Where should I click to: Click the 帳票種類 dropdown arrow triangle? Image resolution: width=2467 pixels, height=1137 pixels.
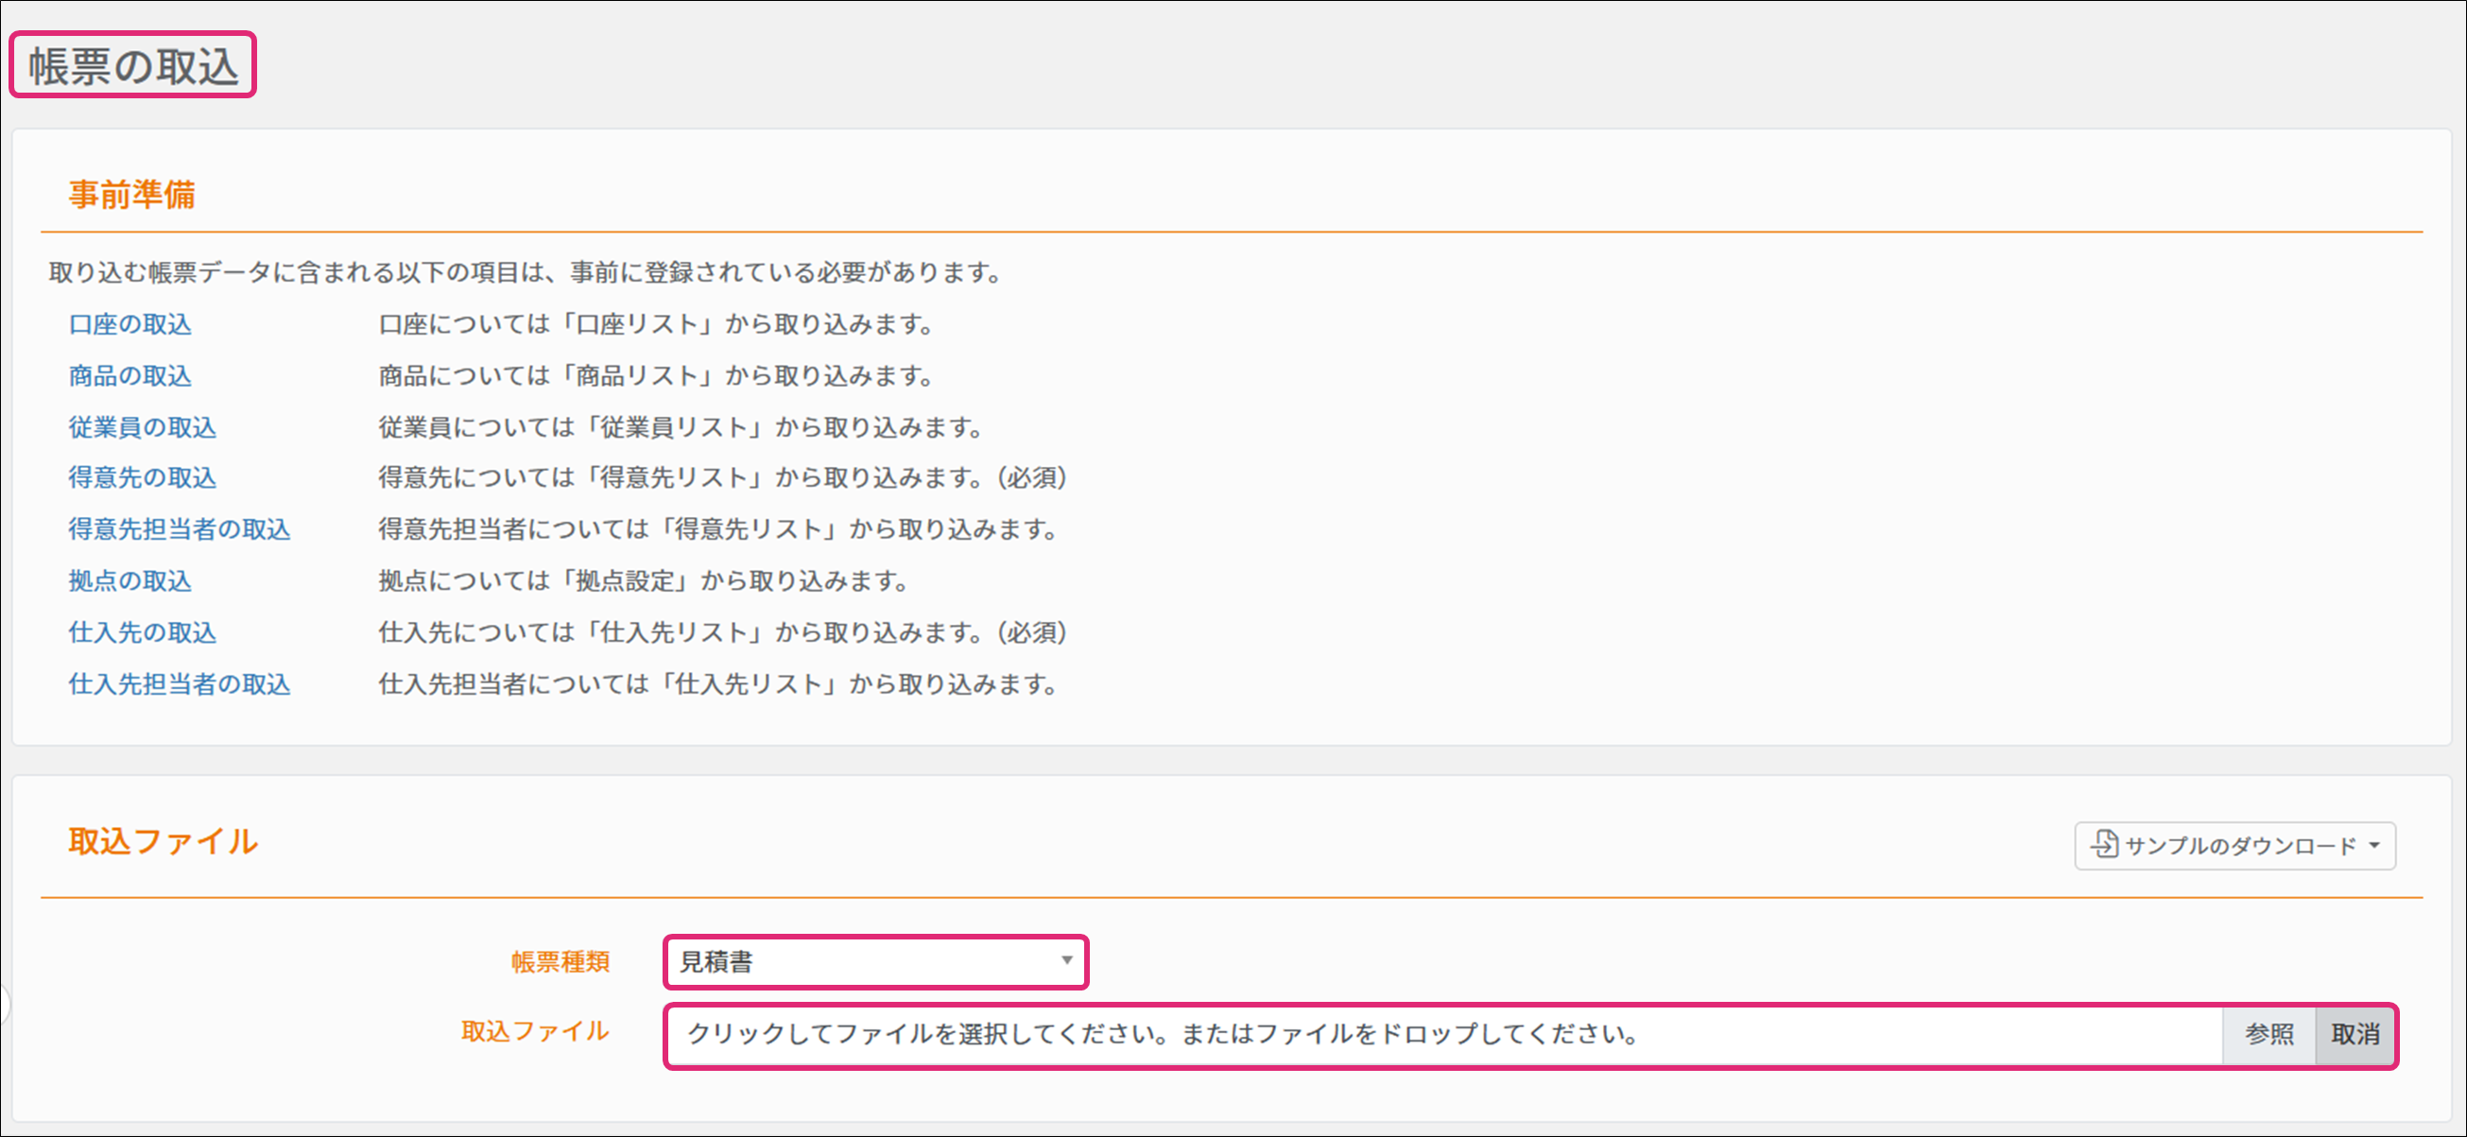1066,961
